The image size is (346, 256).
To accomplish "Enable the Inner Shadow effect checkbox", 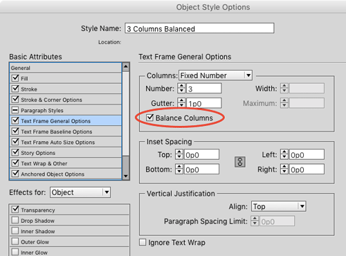I will click(x=15, y=231).
